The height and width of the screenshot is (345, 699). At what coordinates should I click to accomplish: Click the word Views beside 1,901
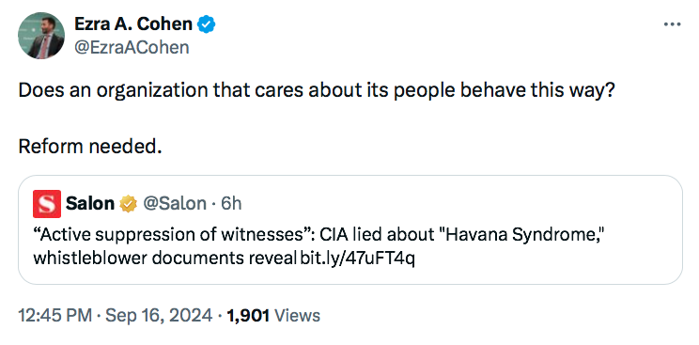click(x=297, y=316)
